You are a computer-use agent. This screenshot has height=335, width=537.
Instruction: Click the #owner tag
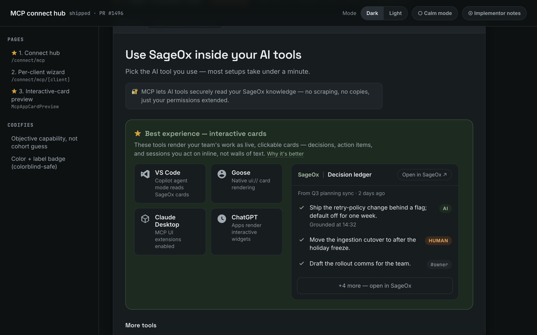[439, 265]
